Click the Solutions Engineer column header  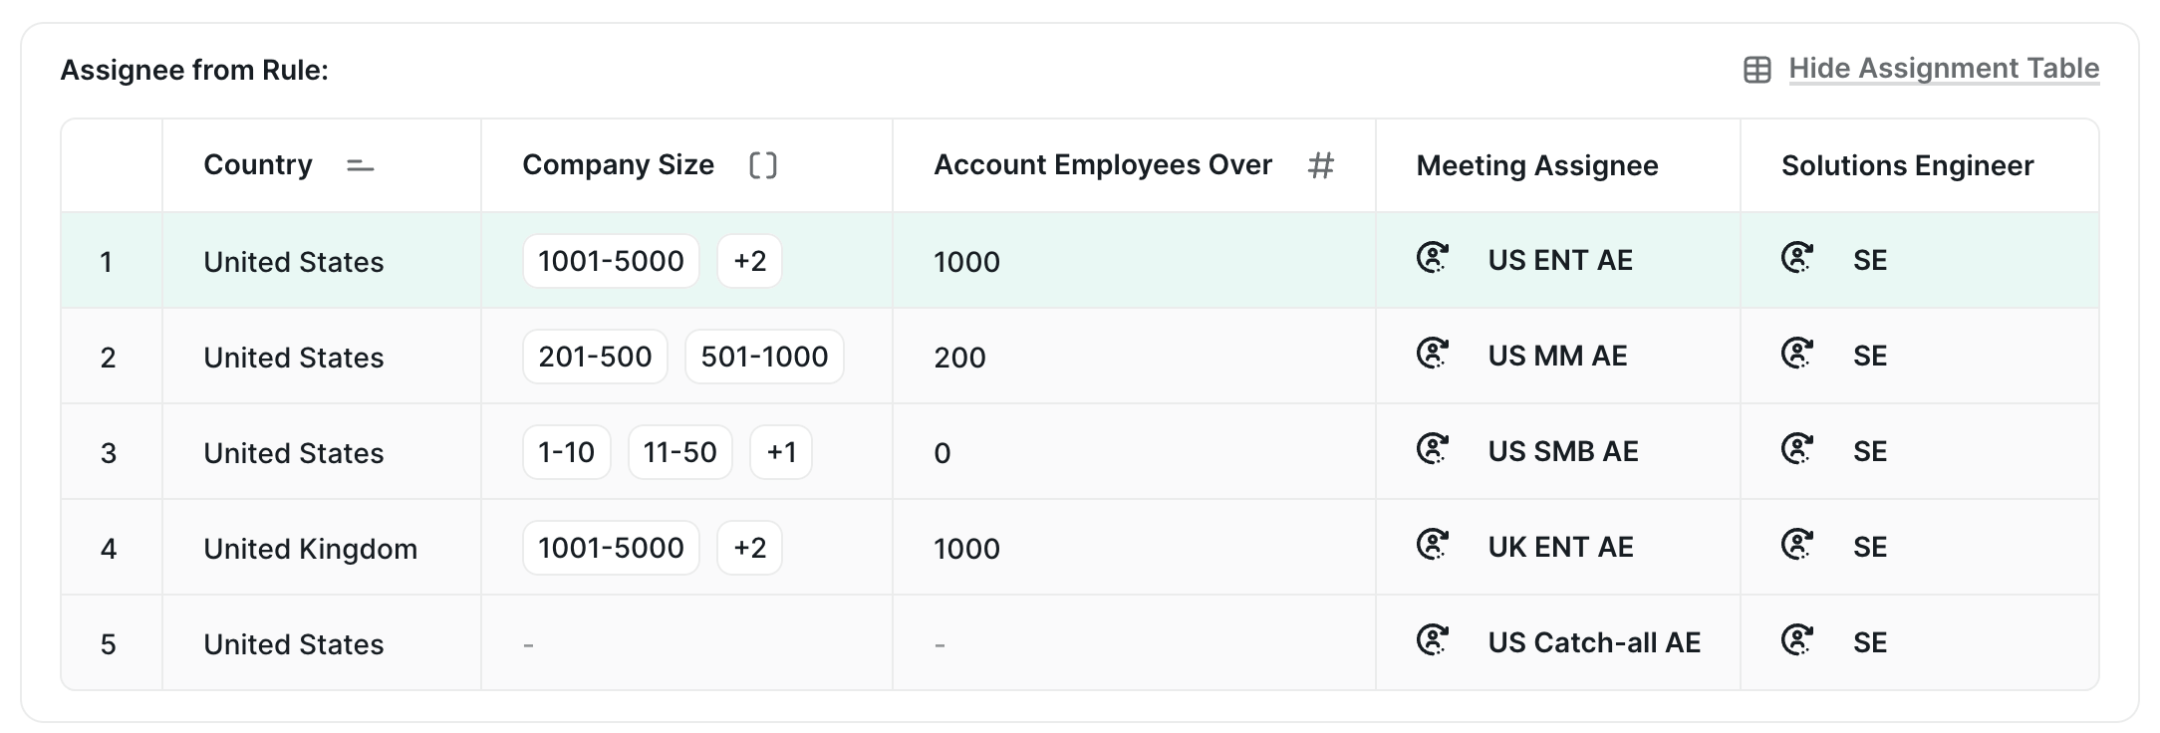point(1907,165)
